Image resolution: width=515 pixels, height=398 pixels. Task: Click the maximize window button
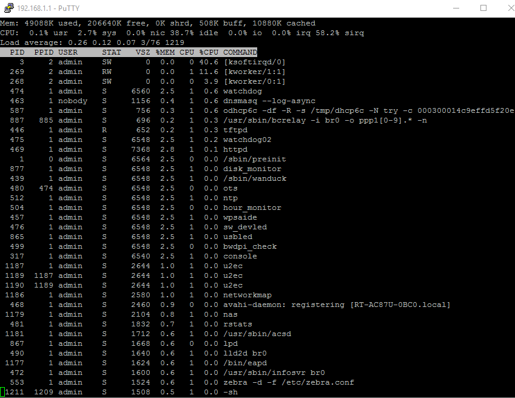pyautogui.click(x=483, y=8)
